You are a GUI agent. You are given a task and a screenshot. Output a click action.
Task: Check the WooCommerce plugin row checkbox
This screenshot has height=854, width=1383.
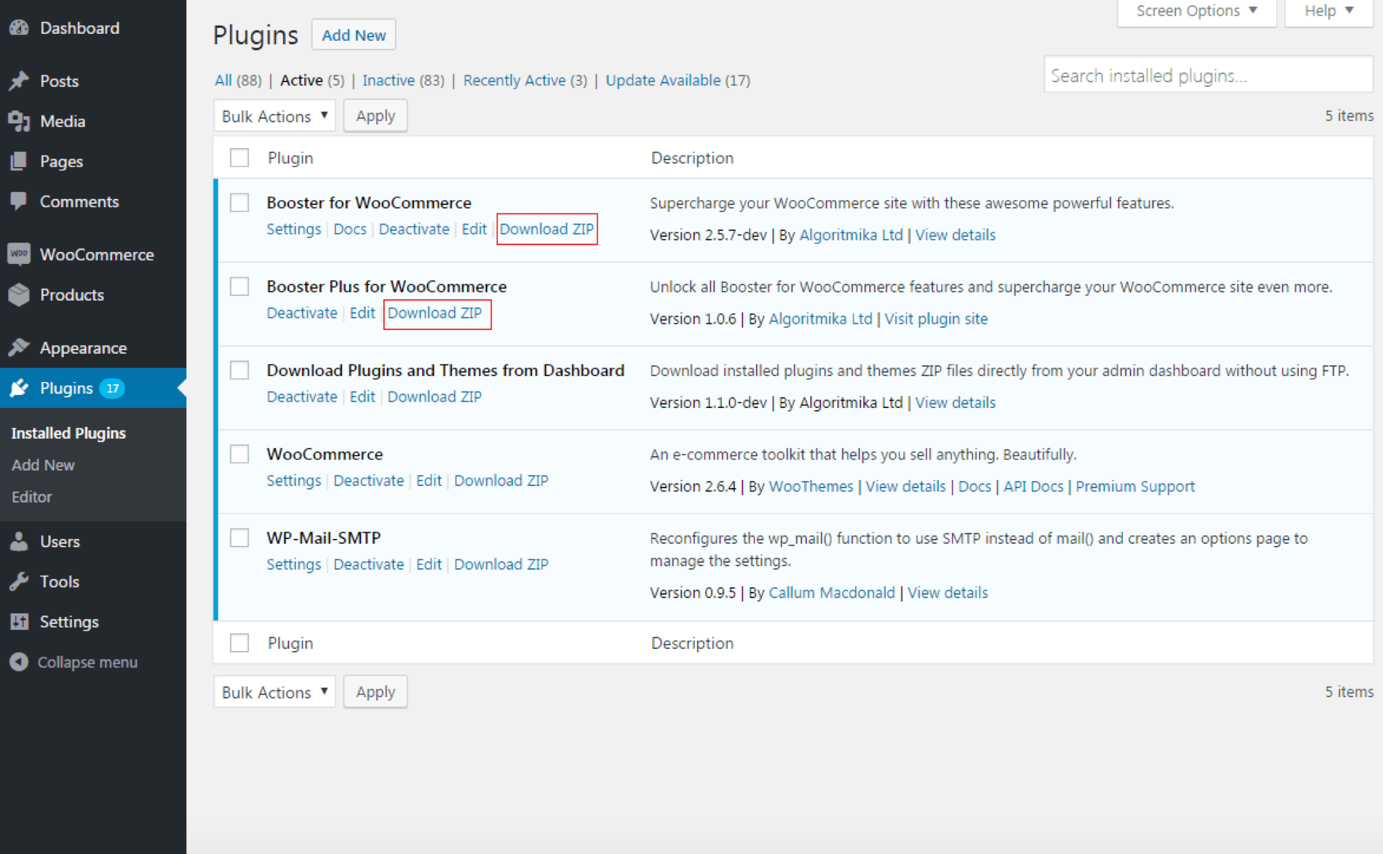coord(239,453)
